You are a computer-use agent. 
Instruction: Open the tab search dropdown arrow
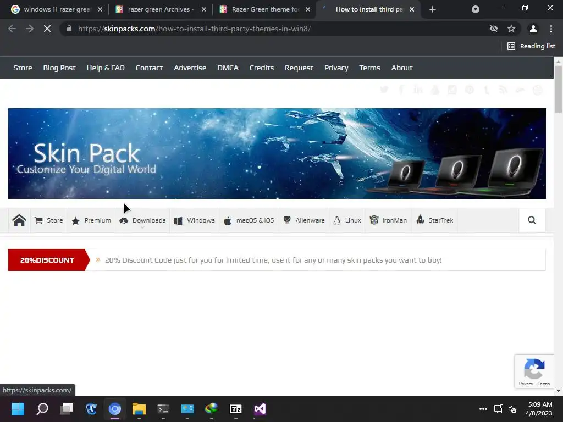(x=476, y=9)
